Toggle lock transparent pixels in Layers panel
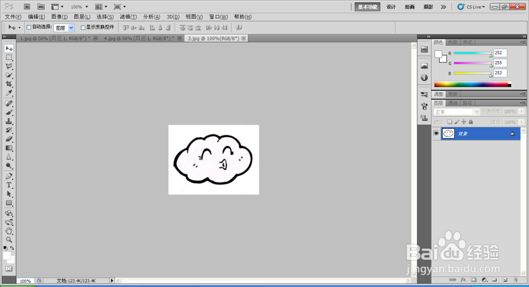The width and height of the screenshot is (529, 287). (450, 122)
